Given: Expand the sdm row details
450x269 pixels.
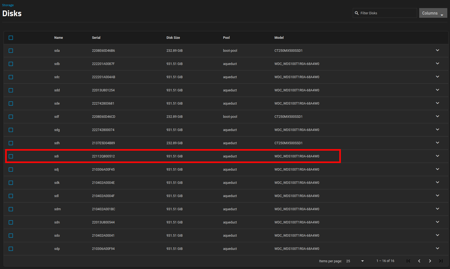Looking at the screenshot, I should [x=437, y=209].
